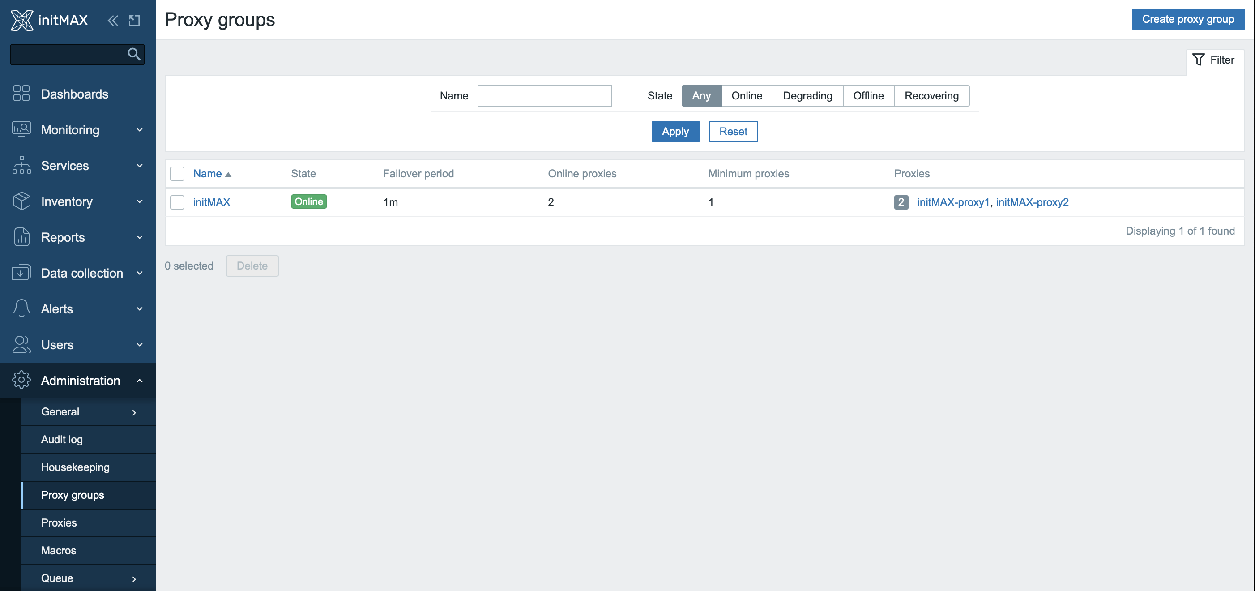Image resolution: width=1255 pixels, height=591 pixels.
Task: Select State filter Recovering
Action: [931, 95]
